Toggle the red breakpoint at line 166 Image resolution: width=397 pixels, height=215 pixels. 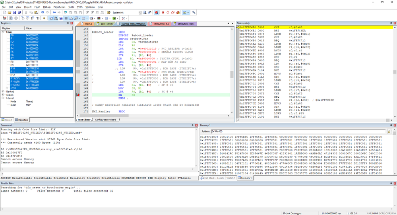(78, 95)
